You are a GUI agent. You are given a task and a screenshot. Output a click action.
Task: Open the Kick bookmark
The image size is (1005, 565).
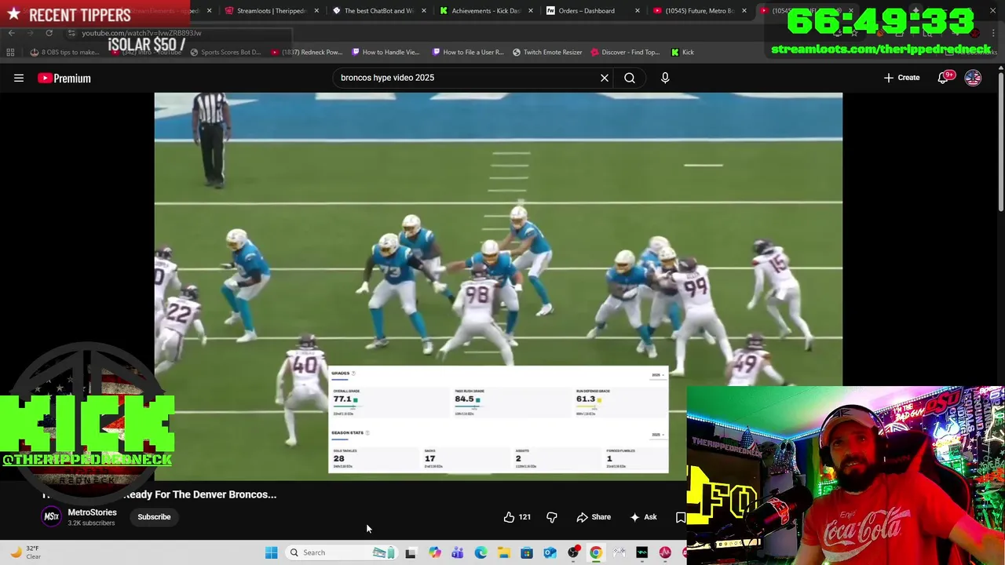click(x=682, y=53)
